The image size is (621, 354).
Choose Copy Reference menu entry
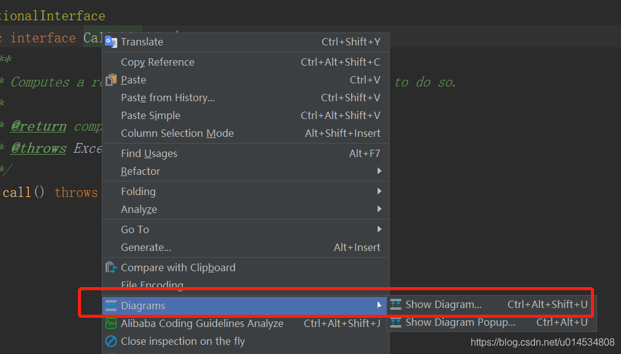[x=245, y=62]
